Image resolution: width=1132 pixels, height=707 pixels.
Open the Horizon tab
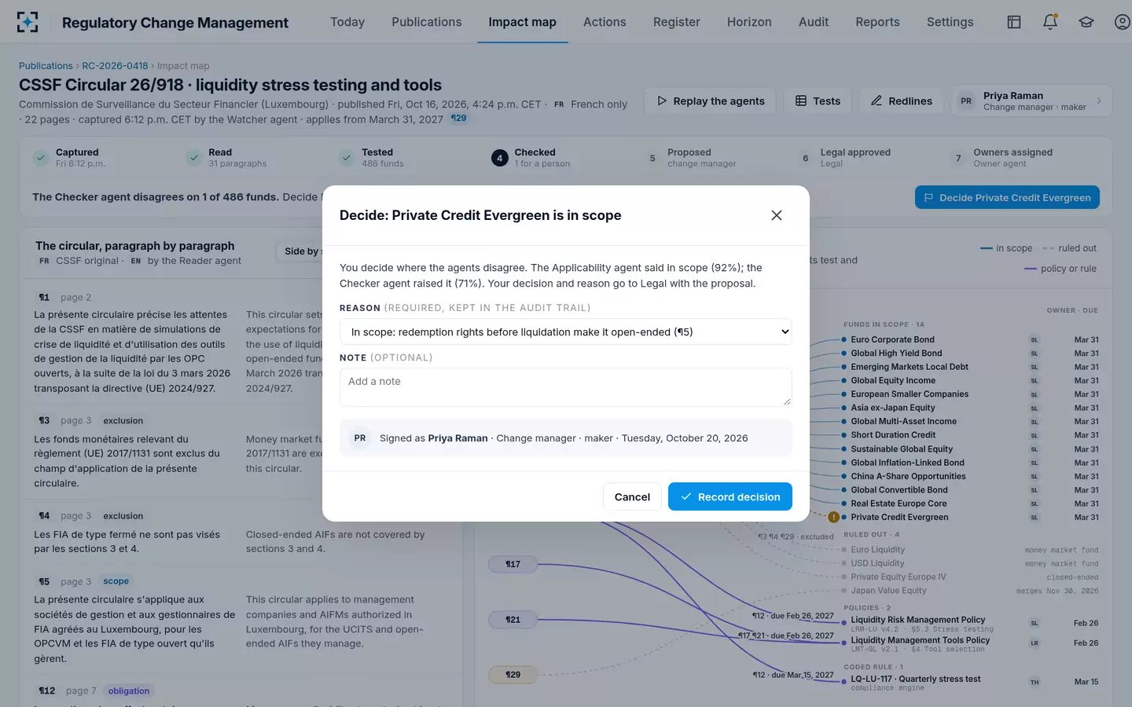click(749, 22)
